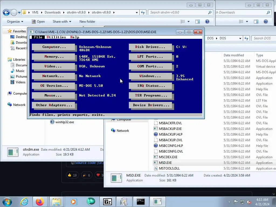Open IRQ Status in MSD

pos(151,86)
